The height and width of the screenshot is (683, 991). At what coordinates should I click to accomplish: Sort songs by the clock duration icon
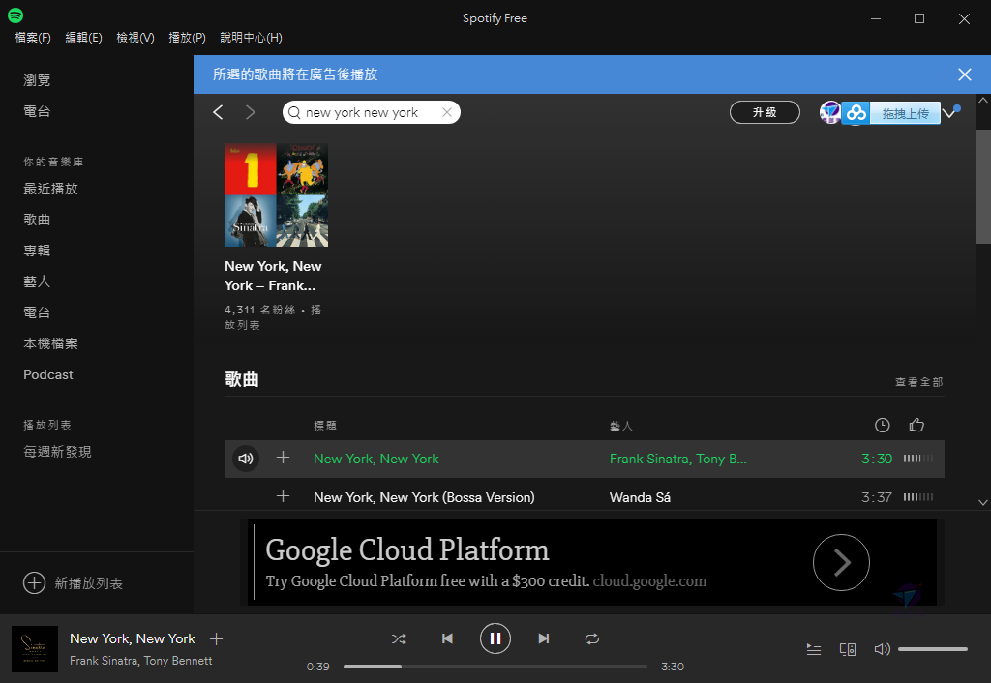tap(883, 426)
